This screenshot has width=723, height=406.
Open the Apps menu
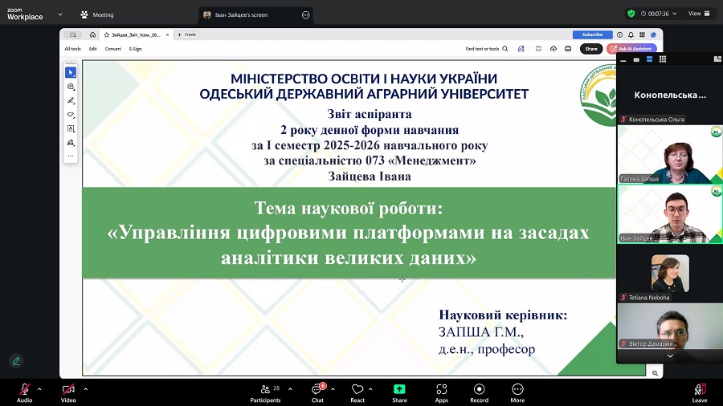(x=441, y=390)
